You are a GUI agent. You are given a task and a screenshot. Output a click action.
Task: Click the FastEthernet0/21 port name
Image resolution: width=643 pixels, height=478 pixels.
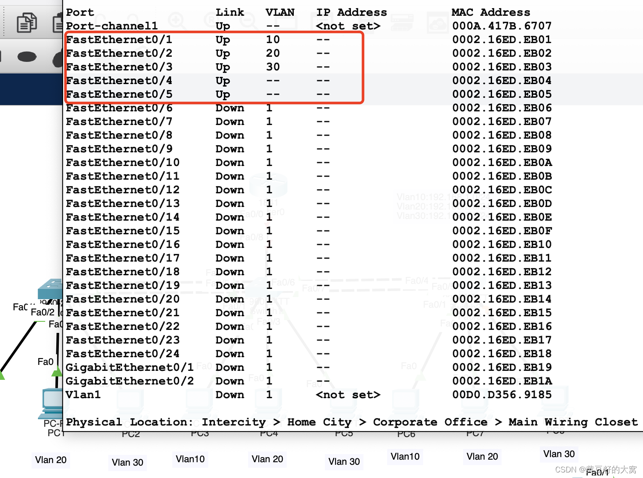tap(123, 313)
